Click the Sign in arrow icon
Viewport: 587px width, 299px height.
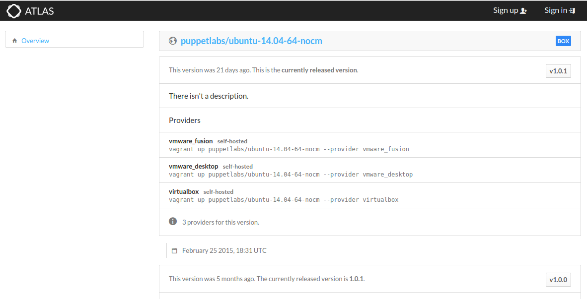coord(572,11)
